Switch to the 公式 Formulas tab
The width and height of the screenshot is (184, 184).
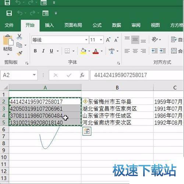tap(97, 25)
